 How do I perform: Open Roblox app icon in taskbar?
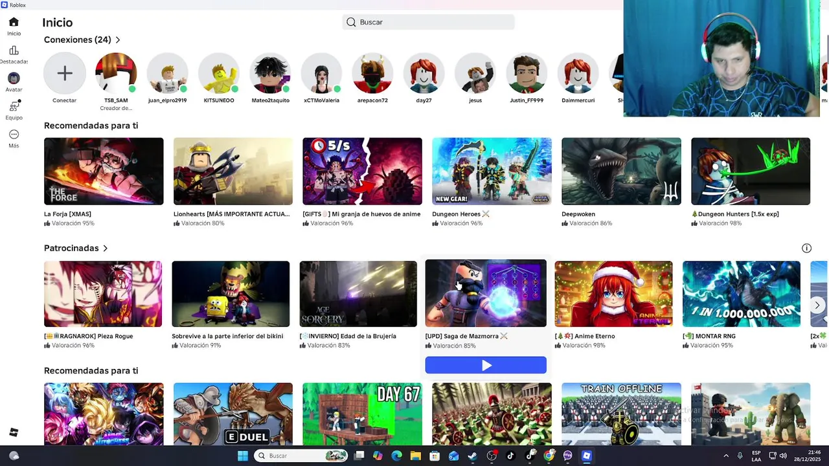[x=586, y=456]
